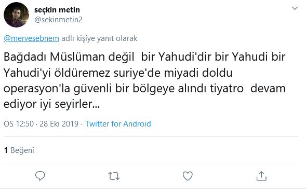Screen dimensions: 306x196
Task: Click the ÖS 12:50 timestamp
Action: [x=19, y=124]
